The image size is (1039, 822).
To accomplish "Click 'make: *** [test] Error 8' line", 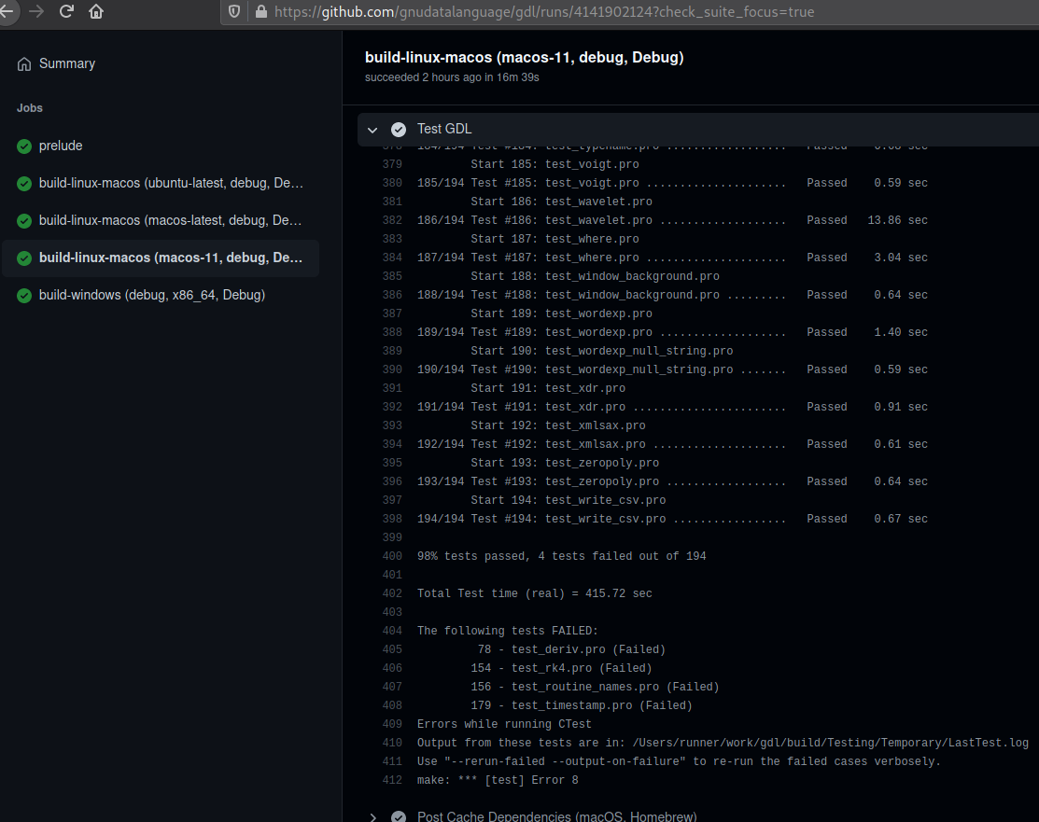I will click(x=498, y=780).
